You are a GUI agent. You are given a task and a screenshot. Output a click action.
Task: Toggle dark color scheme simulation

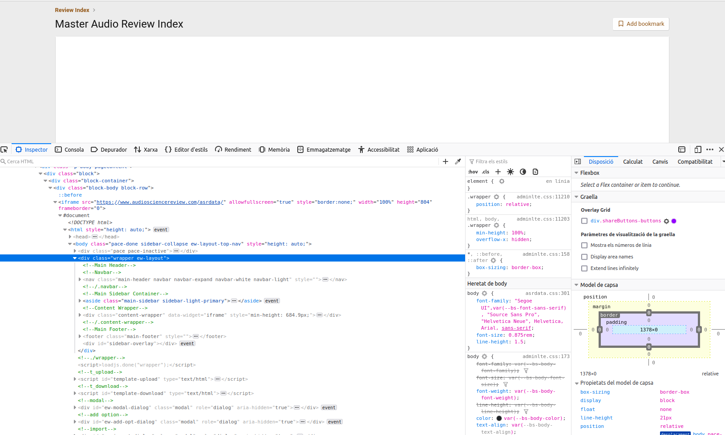[x=523, y=172]
